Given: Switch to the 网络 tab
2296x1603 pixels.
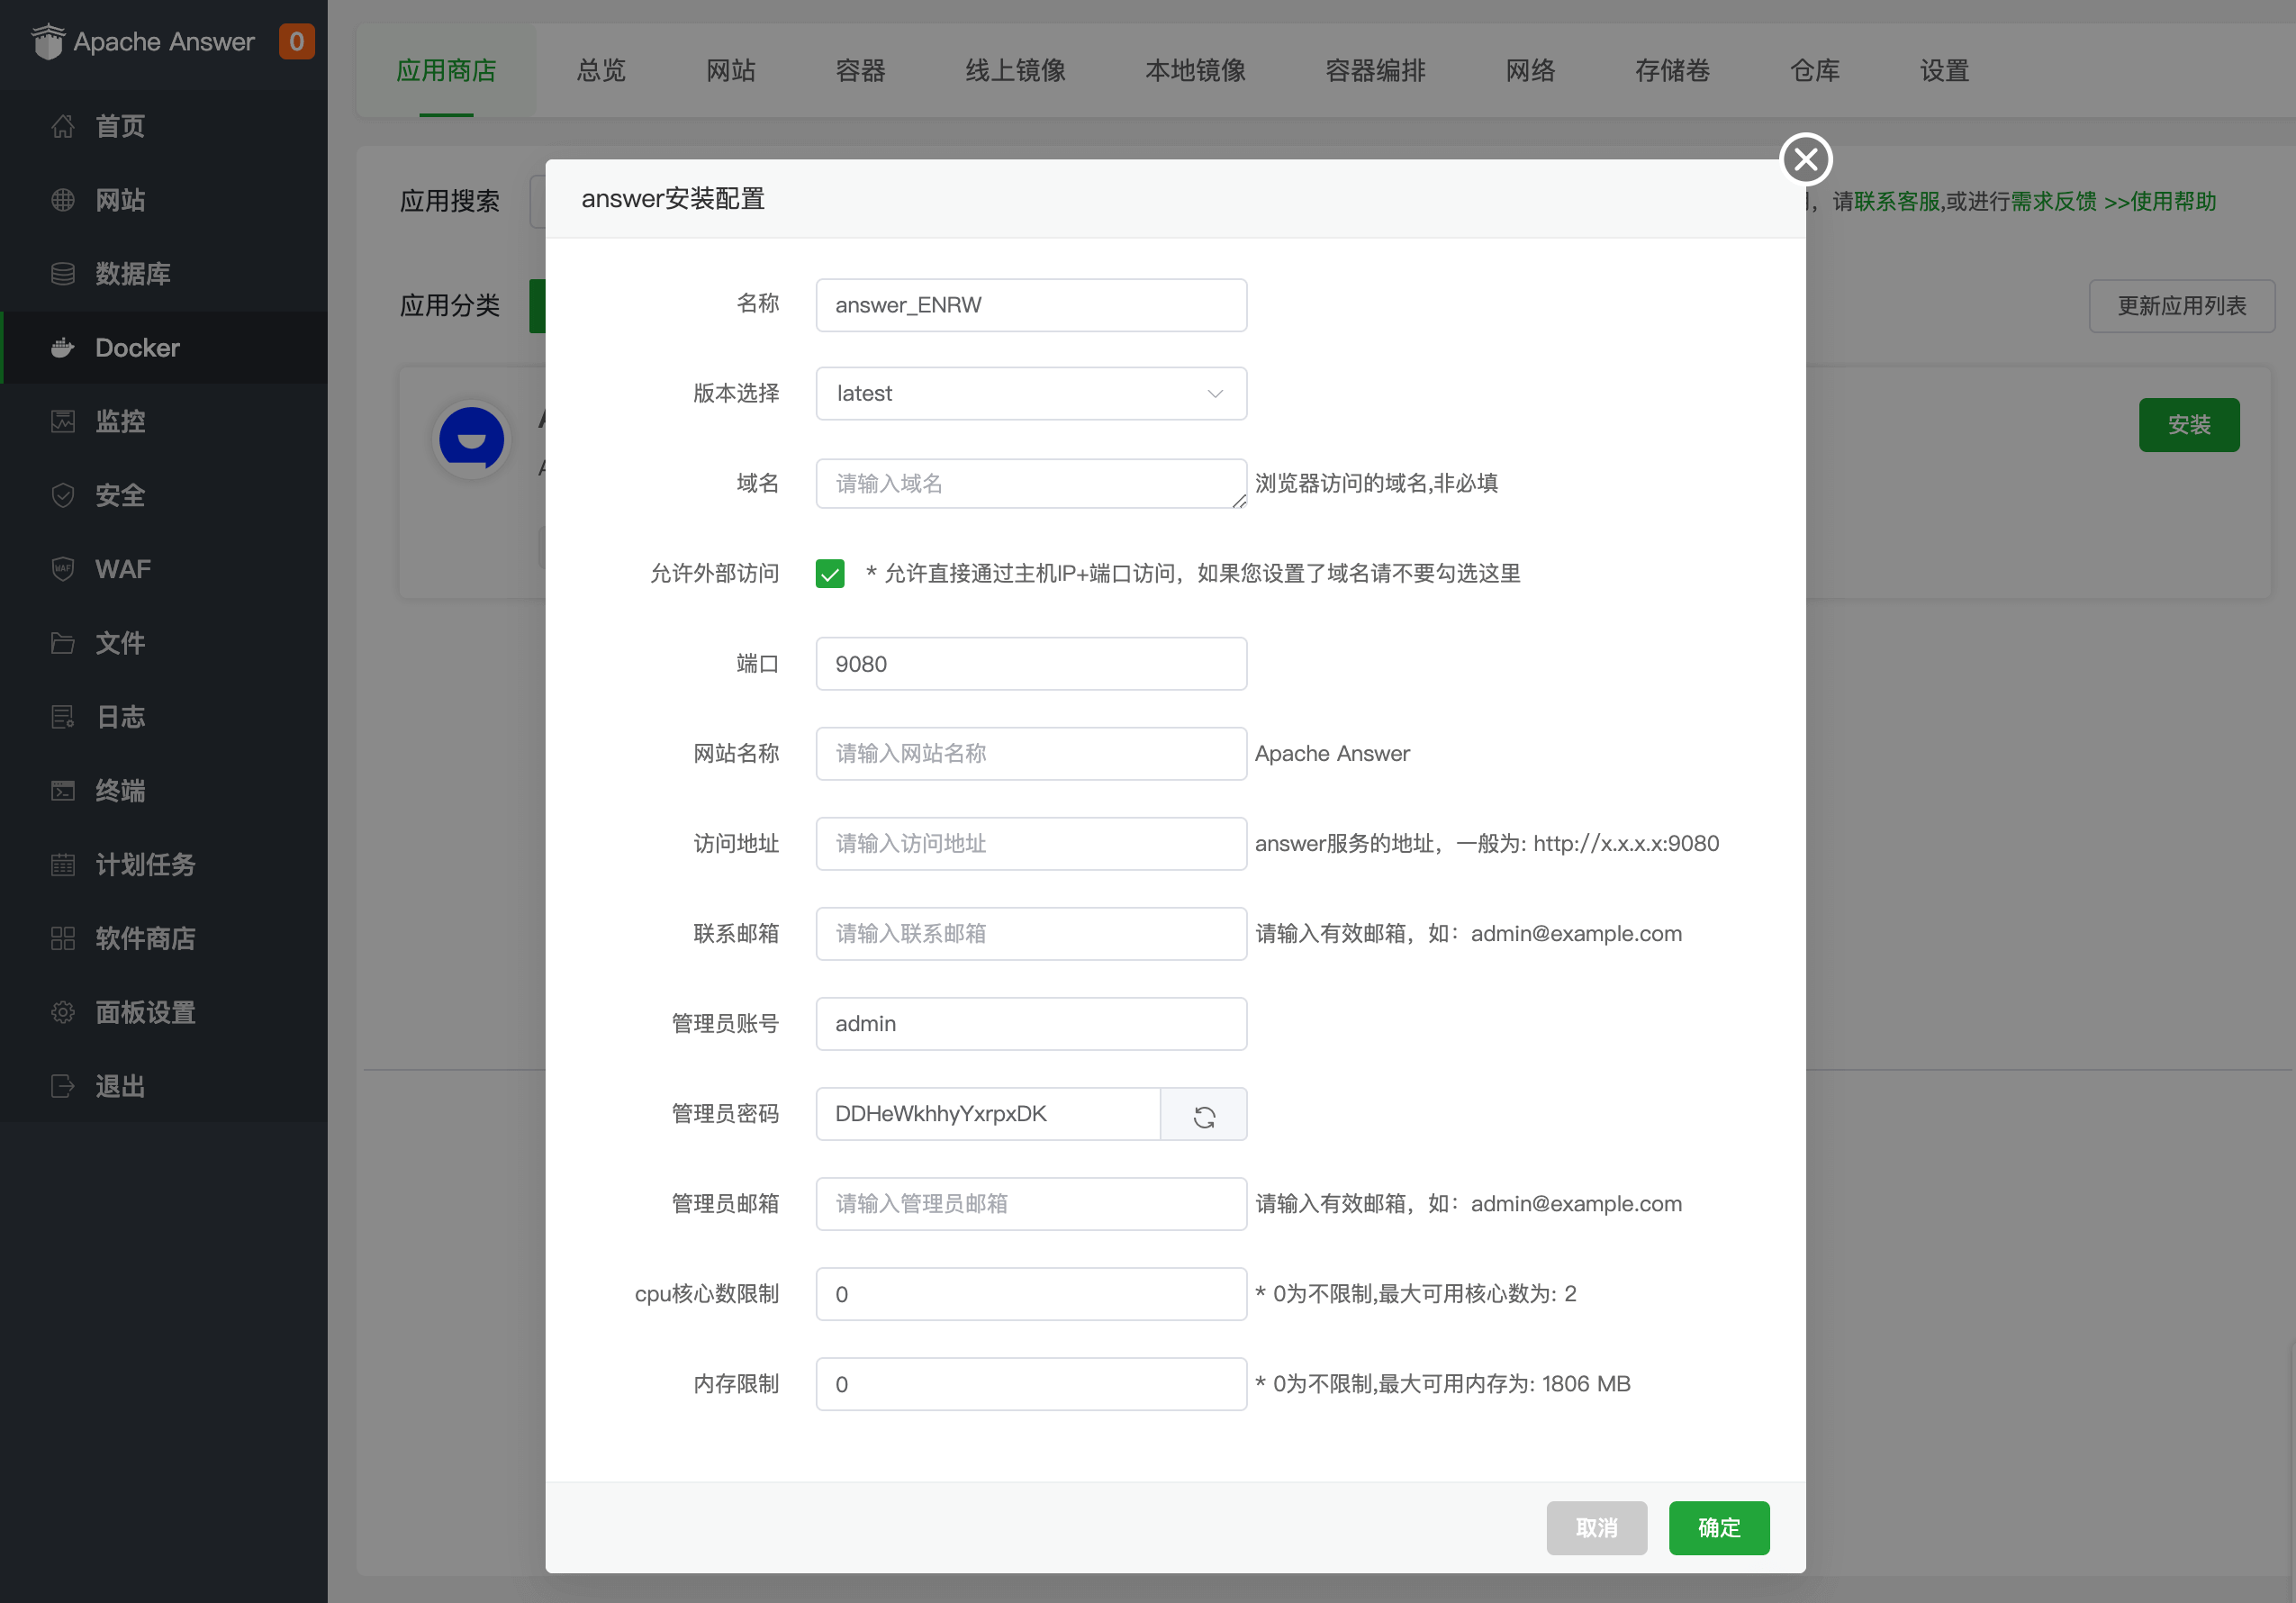Looking at the screenshot, I should pyautogui.click(x=1530, y=71).
